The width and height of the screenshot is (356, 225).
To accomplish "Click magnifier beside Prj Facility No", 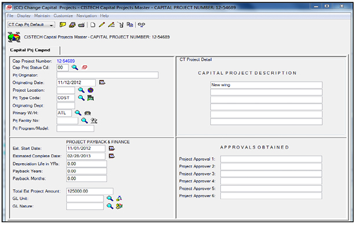I will (x=85, y=120).
